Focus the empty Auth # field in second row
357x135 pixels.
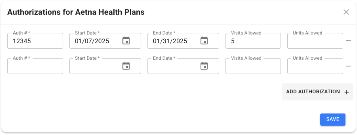pos(35,66)
